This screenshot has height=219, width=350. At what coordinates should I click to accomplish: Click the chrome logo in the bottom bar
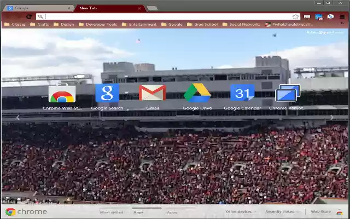click(26, 212)
